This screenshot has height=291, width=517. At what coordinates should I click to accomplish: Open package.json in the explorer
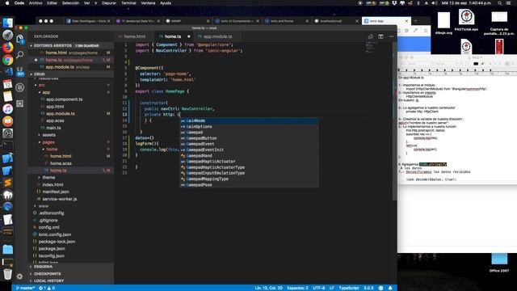point(52,249)
